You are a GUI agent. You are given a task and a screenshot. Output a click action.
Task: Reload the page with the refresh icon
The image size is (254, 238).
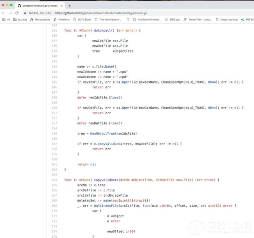coord(17,13)
